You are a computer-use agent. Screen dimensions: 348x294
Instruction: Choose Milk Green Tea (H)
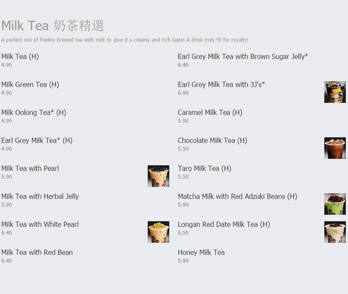click(30, 84)
